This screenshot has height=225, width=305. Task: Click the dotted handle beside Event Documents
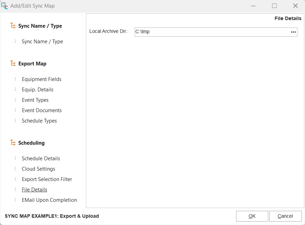point(15,110)
